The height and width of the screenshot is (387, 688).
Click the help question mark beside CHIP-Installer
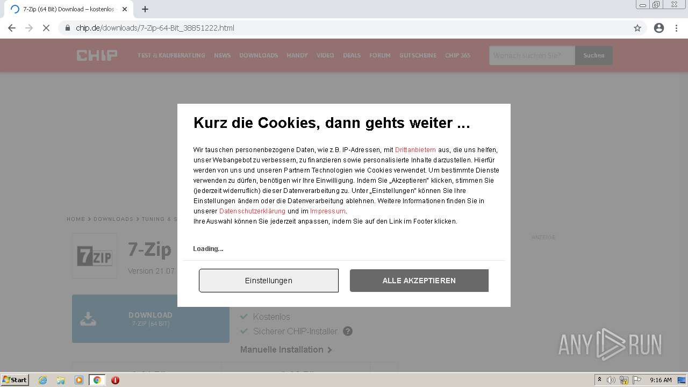(348, 331)
